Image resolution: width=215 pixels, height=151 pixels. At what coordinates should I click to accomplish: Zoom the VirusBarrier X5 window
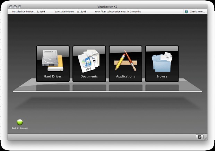pos(20,7)
